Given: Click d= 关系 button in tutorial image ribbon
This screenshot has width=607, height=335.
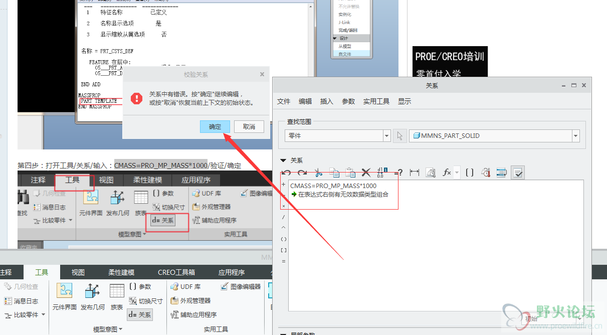Looking at the screenshot, I should pos(162,220).
